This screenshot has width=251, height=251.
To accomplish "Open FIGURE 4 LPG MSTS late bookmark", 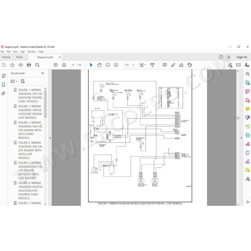I will point(30,150).
